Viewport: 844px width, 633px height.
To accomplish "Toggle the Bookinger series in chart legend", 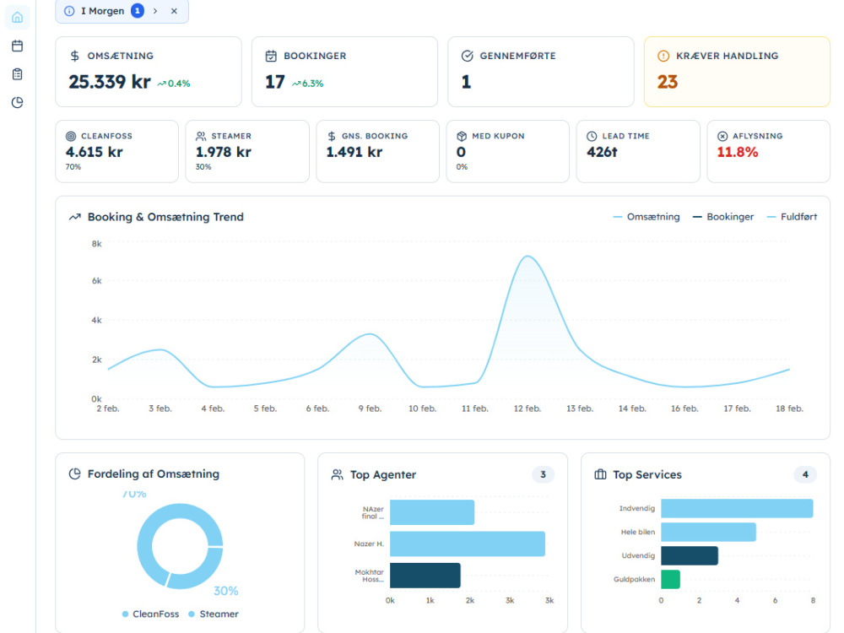I will 723,217.
